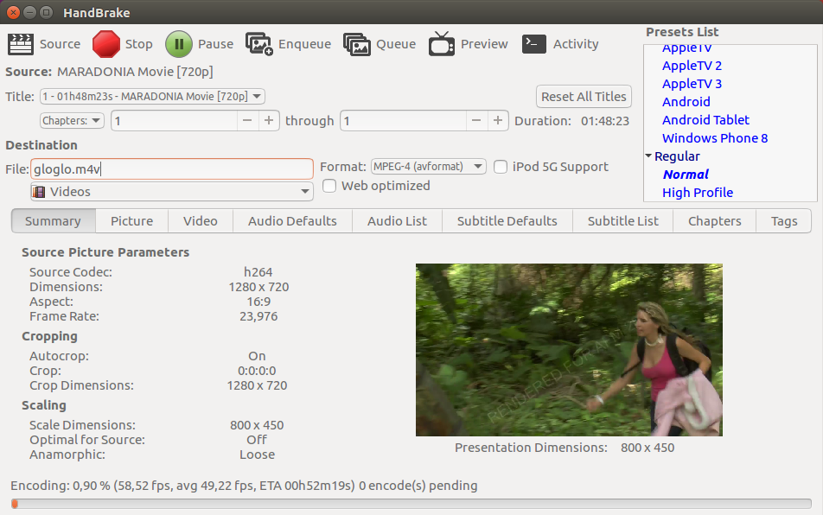
Task: Open the Video tab
Action: [x=201, y=221]
